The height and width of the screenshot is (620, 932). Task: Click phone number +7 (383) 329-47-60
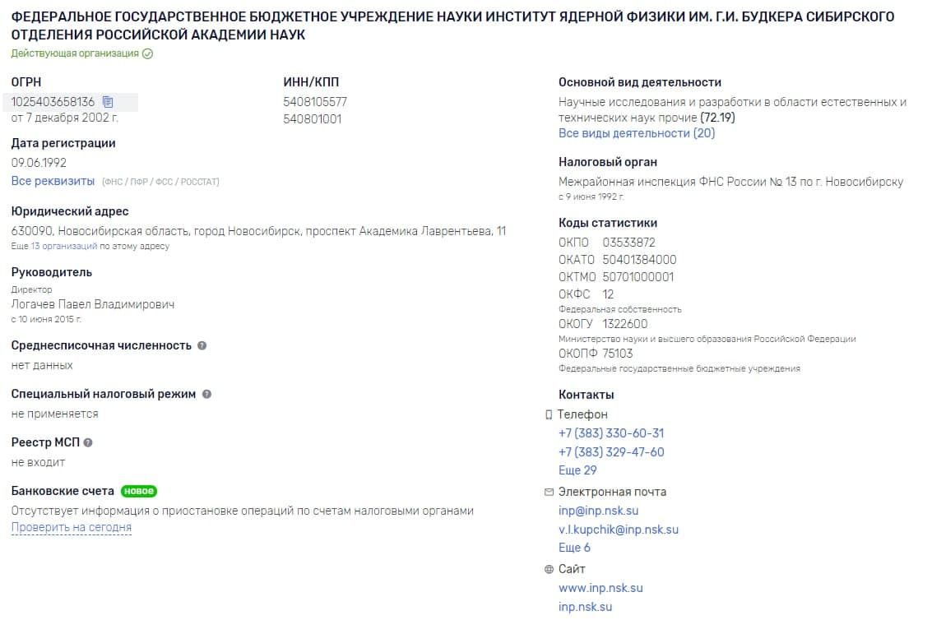(611, 451)
